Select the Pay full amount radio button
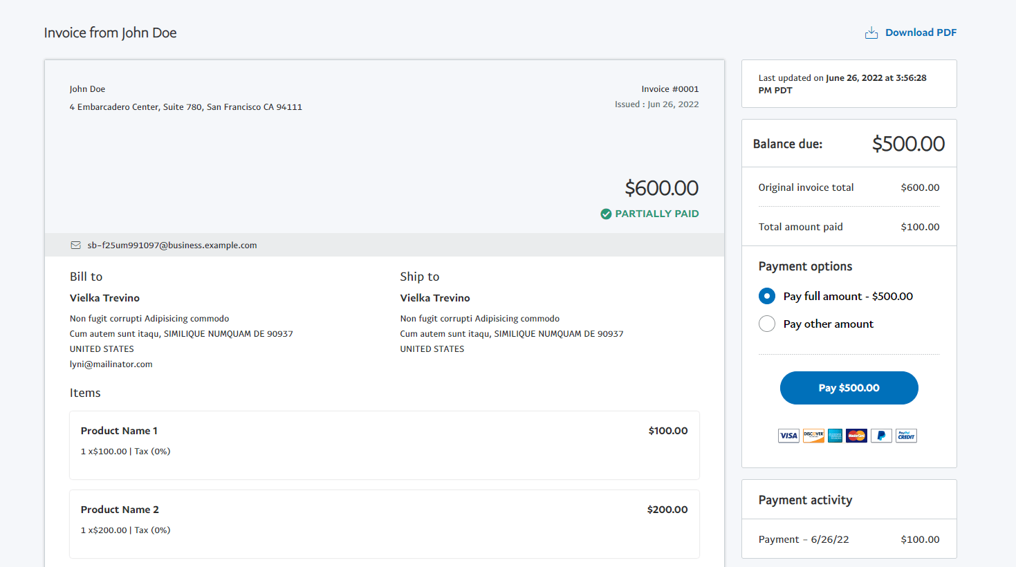The height and width of the screenshot is (567, 1016). pyautogui.click(x=767, y=296)
